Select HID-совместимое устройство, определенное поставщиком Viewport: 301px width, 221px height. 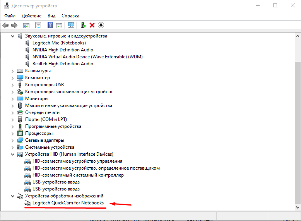pos(96,168)
